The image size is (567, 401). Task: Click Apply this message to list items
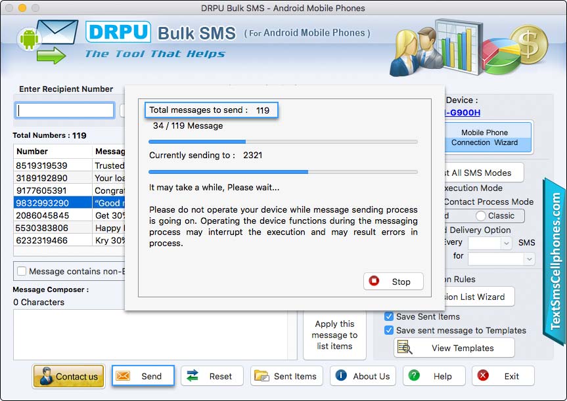334,335
